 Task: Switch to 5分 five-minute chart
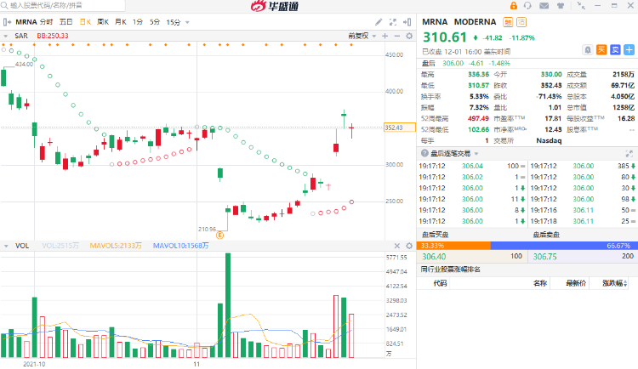coord(155,22)
